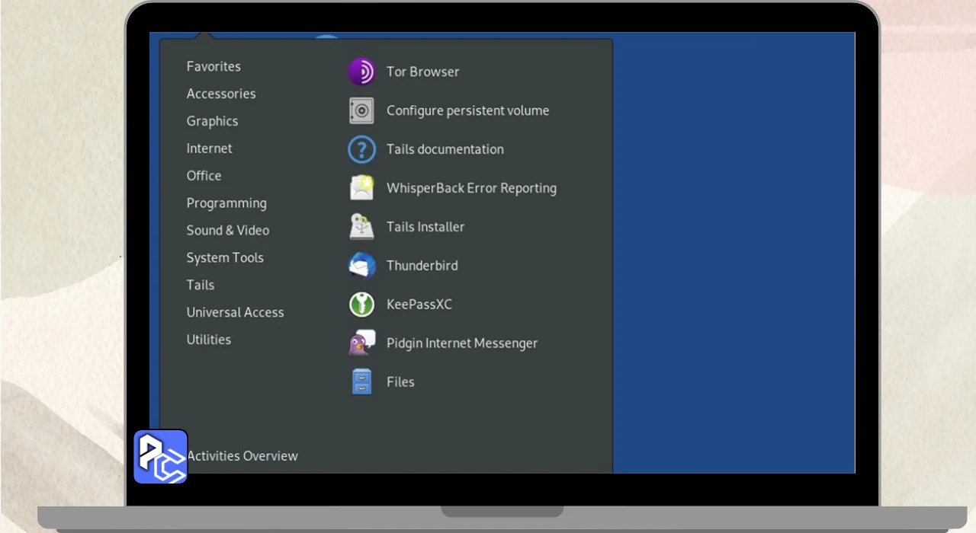
Task: Click the WhisperBack Error Reporting icon
Action: [x=361, y=188]
